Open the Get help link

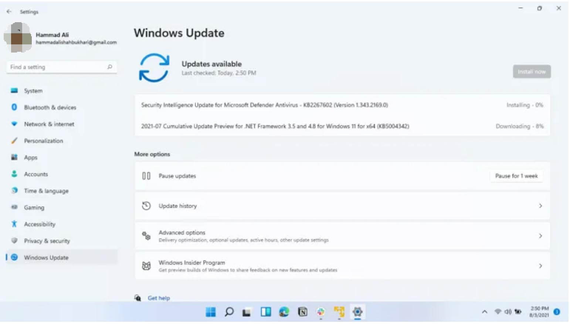pos(159,298)
